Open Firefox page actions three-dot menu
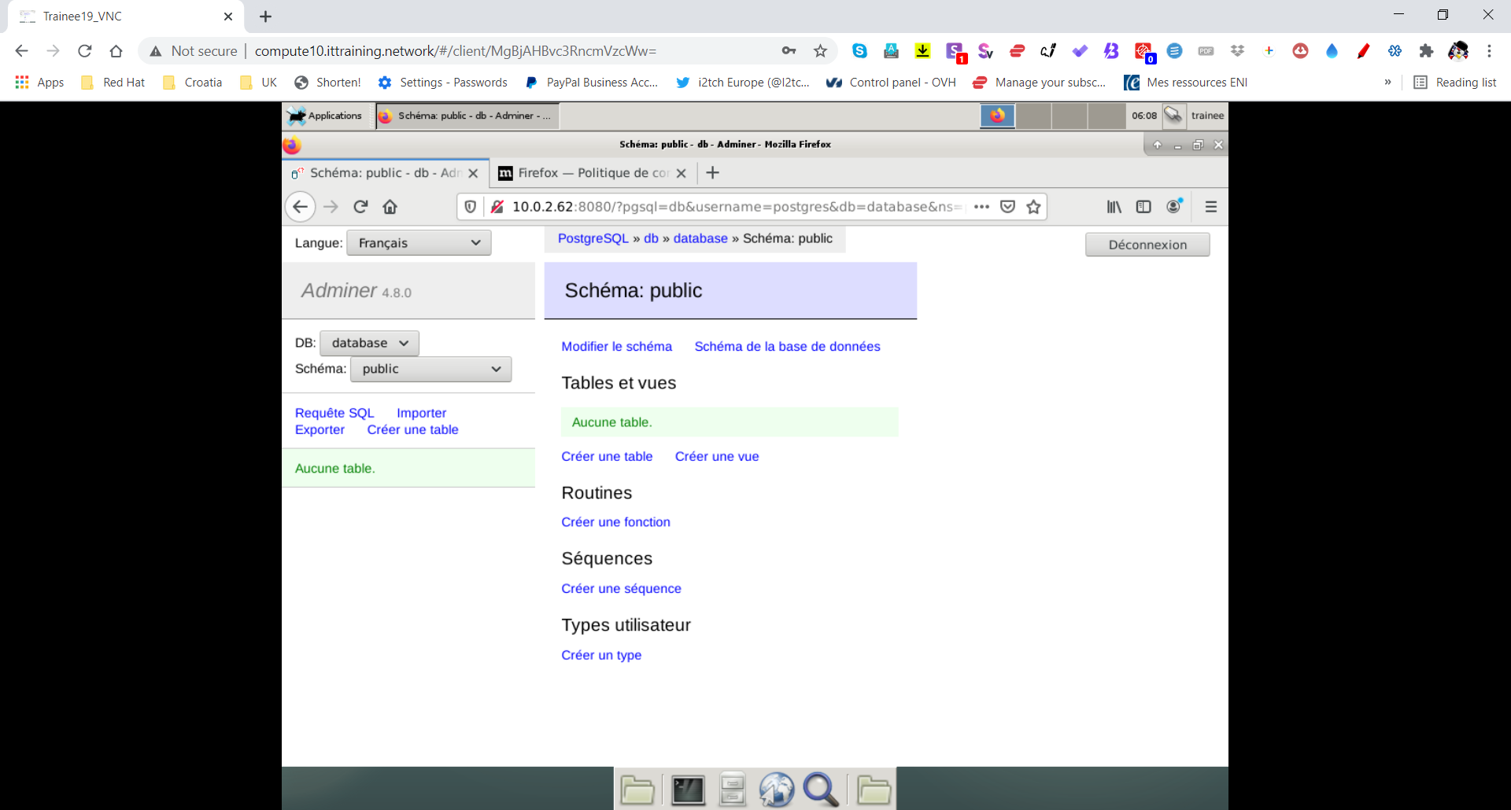This screenshot has height=810, width=1511. 981,207
